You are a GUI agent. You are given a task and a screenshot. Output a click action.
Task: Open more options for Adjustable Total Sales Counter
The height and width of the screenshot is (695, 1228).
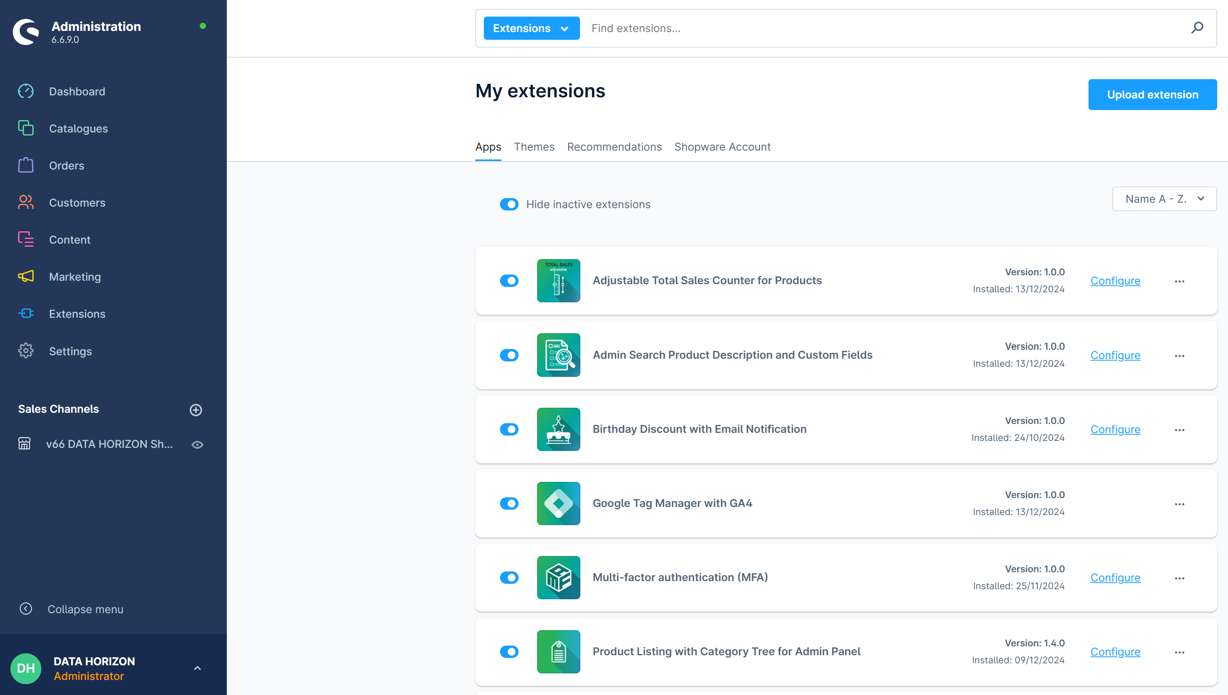click(x=1179, y=281)
